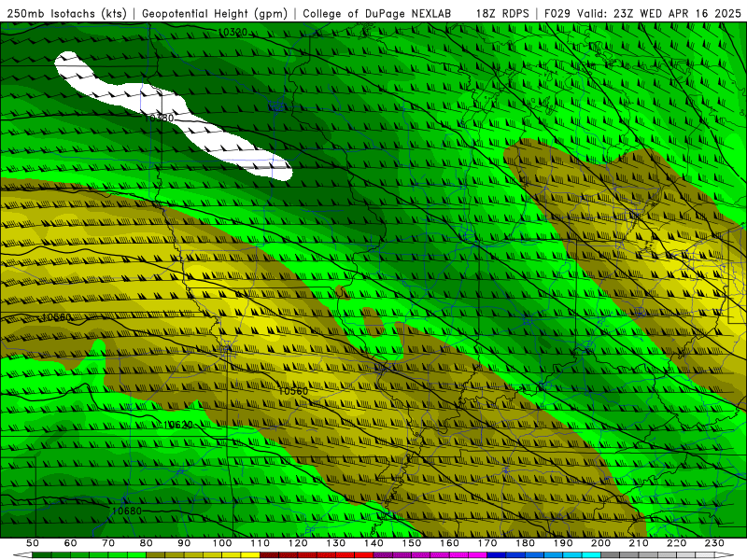Click the 50 label on the color bar

click(33, 543)
